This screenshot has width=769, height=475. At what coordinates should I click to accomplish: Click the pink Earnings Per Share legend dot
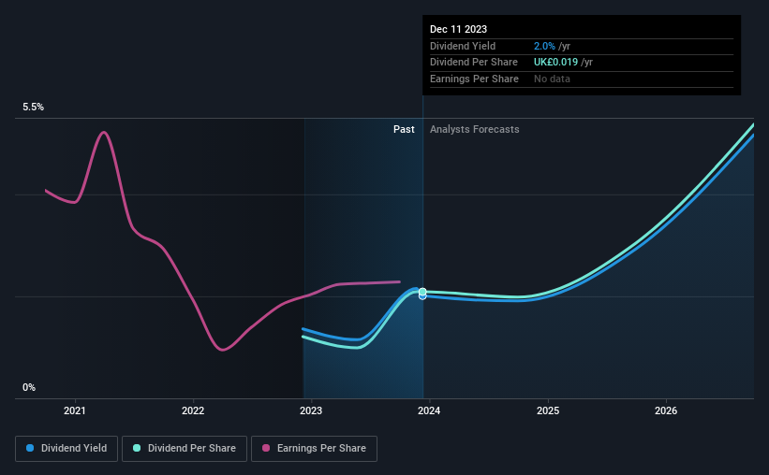tap(266, 448)
